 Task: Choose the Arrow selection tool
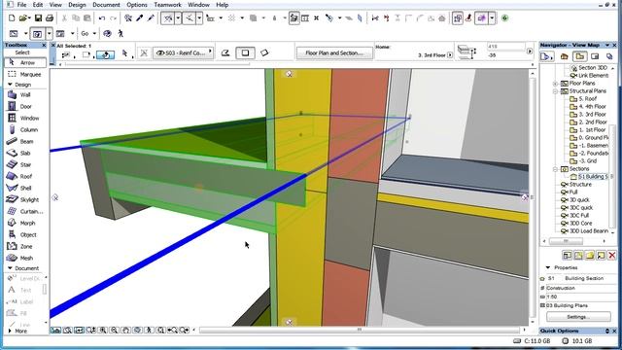pos(25,62)
